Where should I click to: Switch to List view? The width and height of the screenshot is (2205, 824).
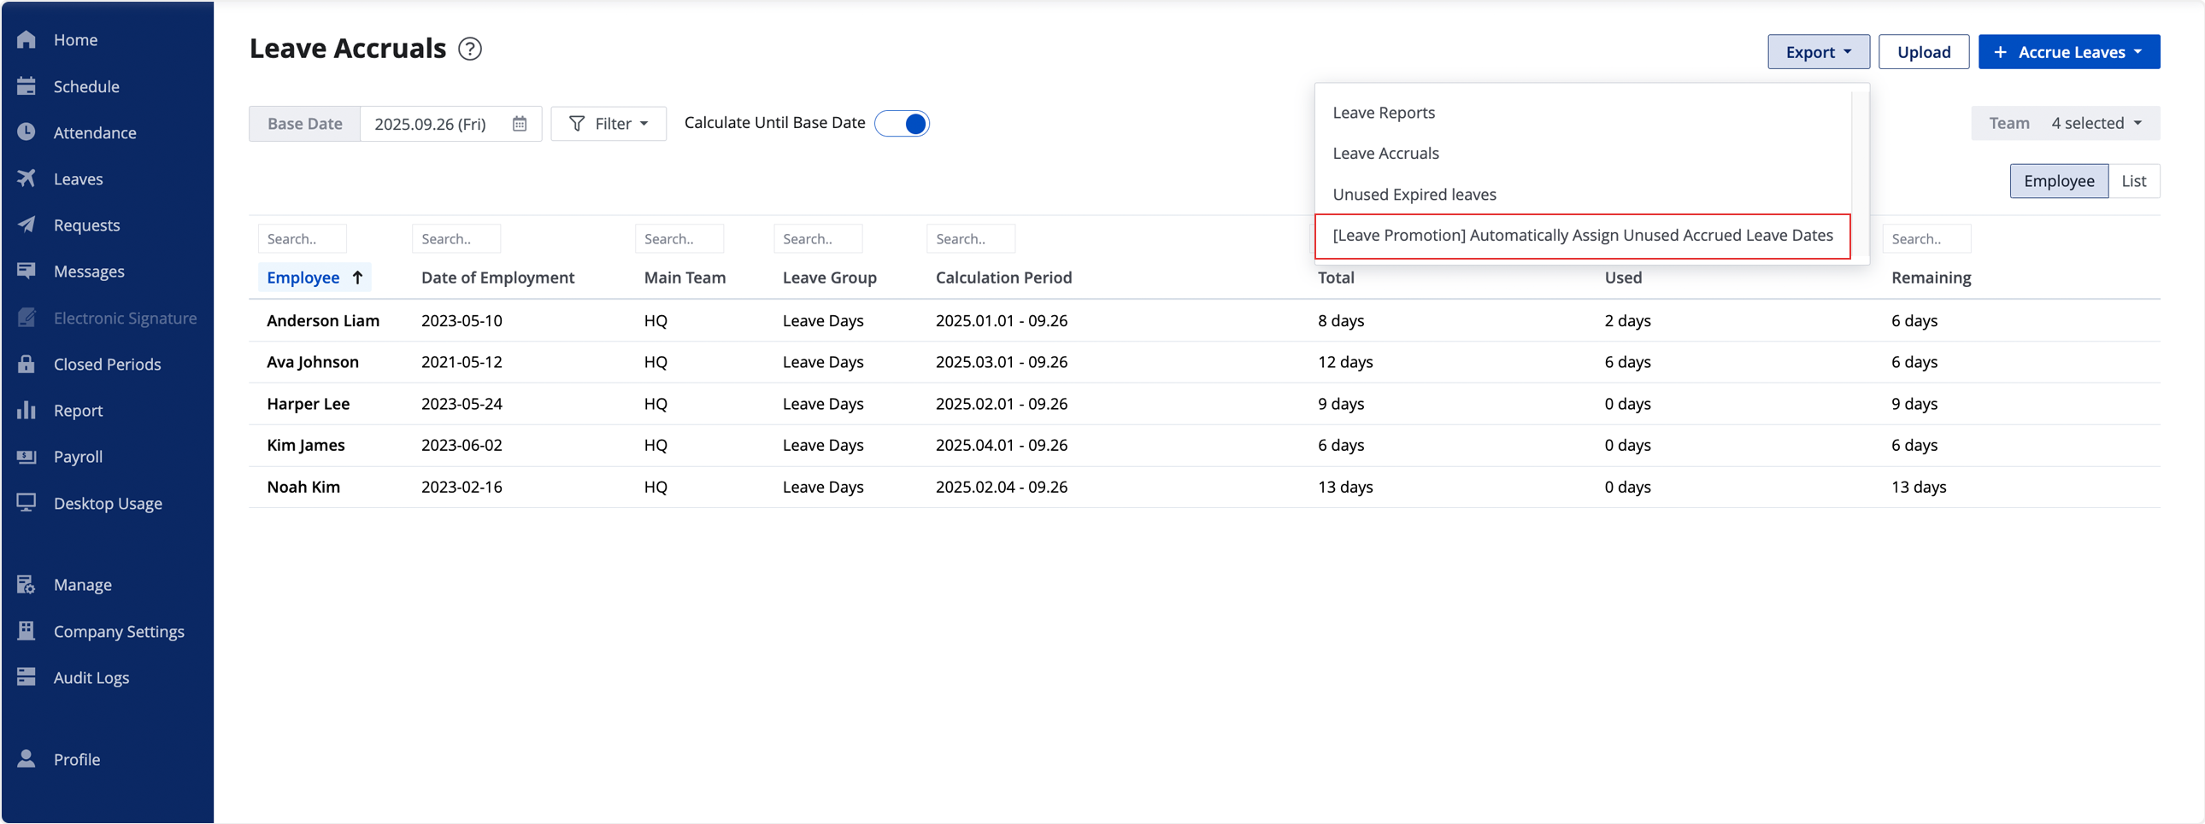(x=2133, y=181)
